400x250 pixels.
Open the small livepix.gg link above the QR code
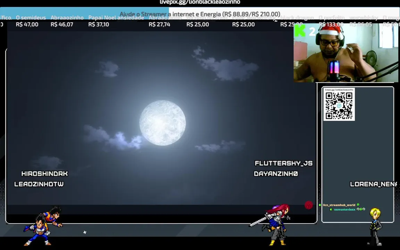[339, 90]
